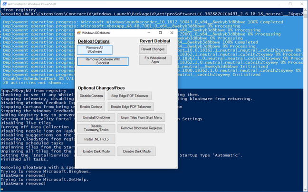308x192 pixels.
Task: Click the Administrator: Windows PowerShell title
Action: coord(32,4)
